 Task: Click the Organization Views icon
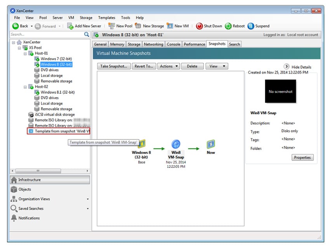pyautogui.click(x=14, y=199)
